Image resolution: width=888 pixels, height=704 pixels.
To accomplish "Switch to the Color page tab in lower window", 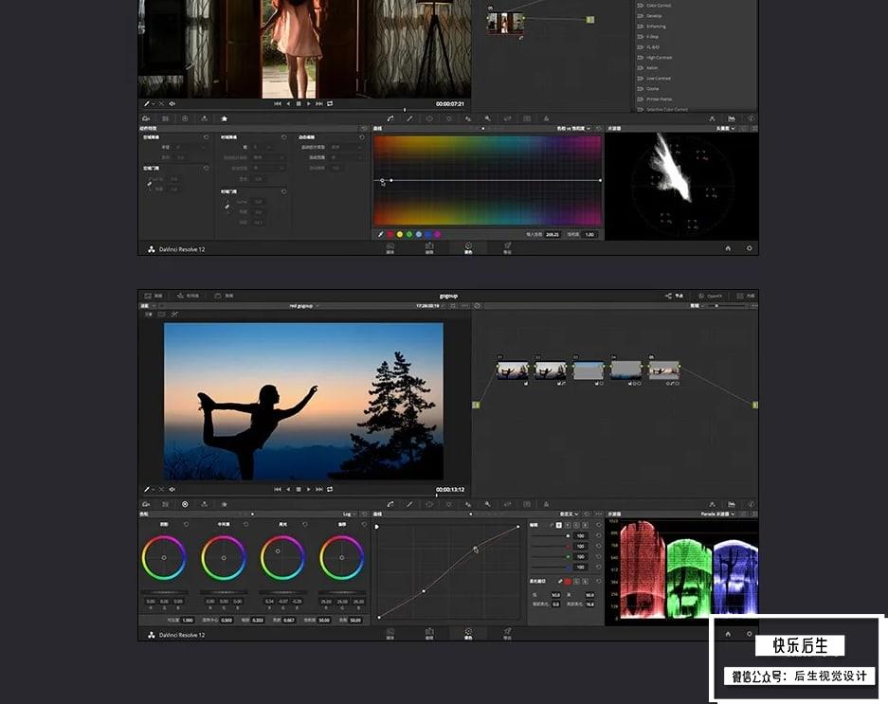I will pyautogui.click(x=467, y=633).
